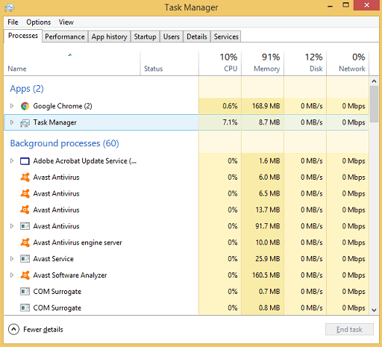Image resolution: width=382 pixels, height=347 pixels.
Task: Click the Fewer details label
Action: (x=43, y=330)
